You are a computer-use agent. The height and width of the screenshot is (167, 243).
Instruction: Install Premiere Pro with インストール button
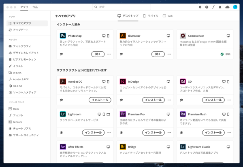point(153,133)
